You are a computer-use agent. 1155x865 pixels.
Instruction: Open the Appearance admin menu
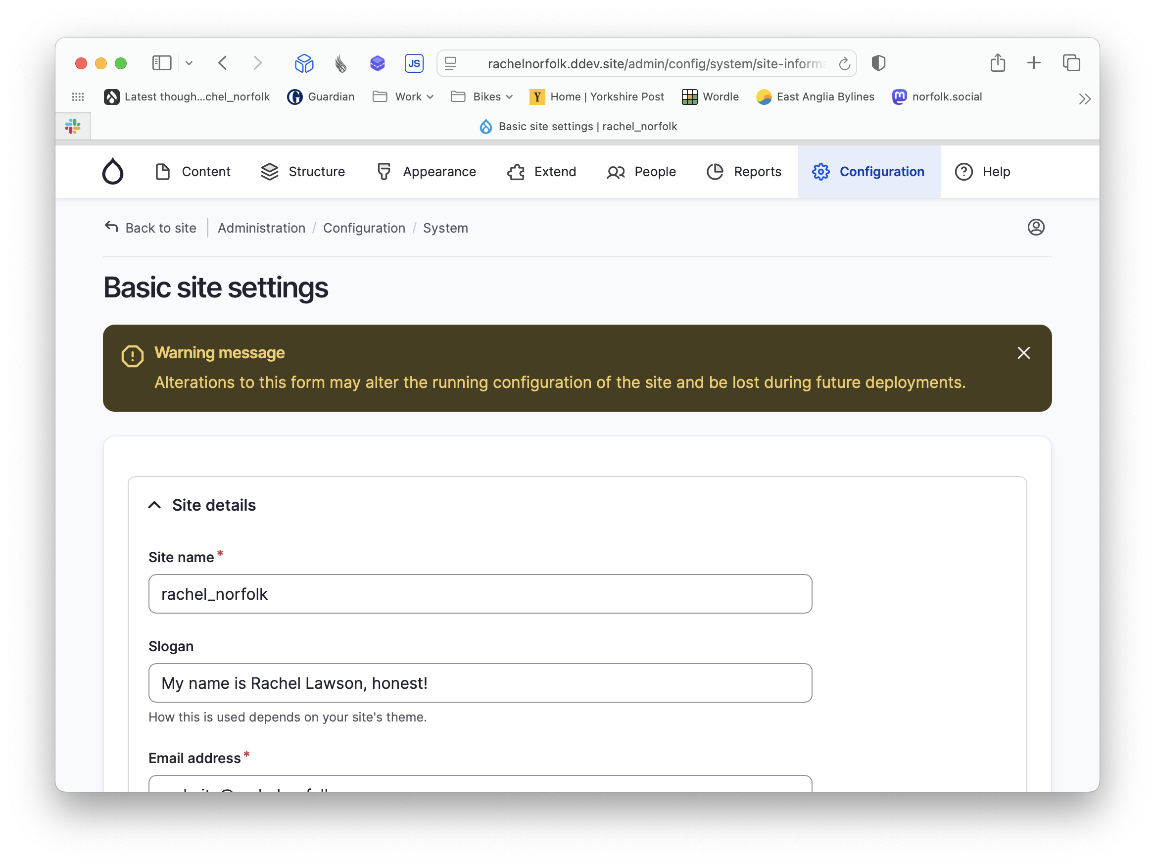coord(426,172)
